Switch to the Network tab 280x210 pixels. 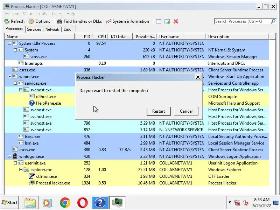click(52, 29)
